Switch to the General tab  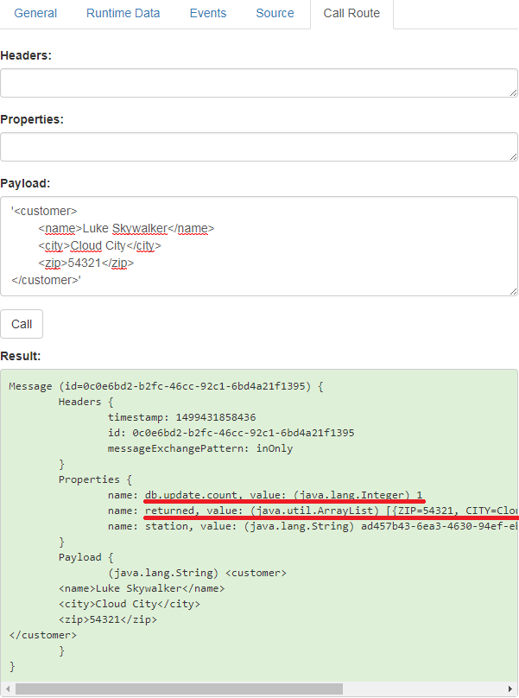35,14
